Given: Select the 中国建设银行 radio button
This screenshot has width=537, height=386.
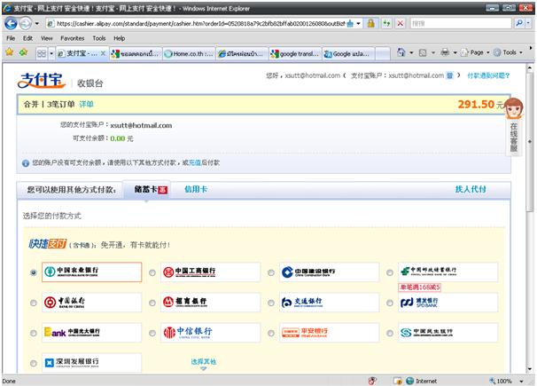Looking at the screenshot, I should point(271,273).
